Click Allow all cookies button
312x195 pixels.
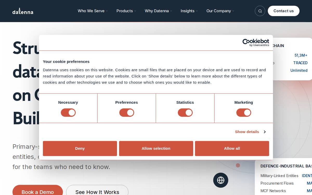point(232,148)
